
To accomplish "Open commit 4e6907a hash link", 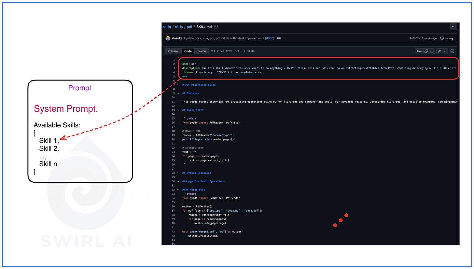I will point(415,38).
